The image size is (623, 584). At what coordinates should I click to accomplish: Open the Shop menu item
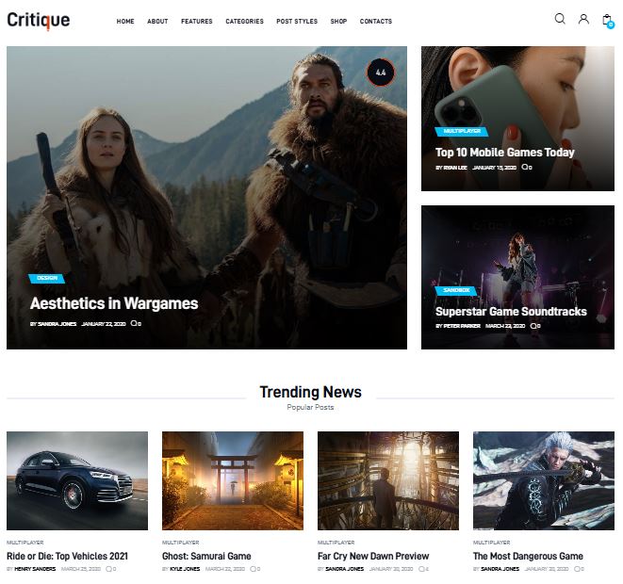point(338,21)
